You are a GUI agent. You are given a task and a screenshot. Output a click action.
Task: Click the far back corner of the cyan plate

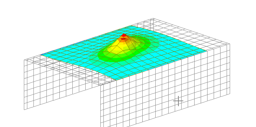click(x=132, y=26)
